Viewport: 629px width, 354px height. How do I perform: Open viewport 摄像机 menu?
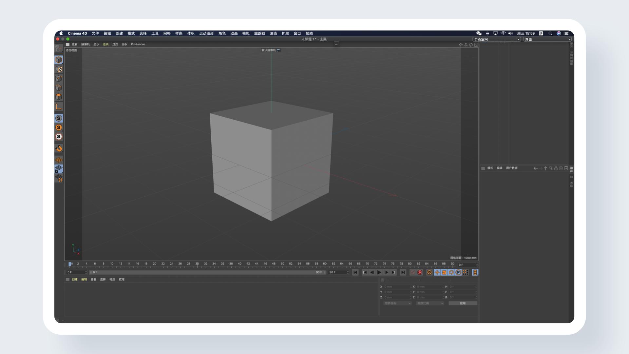pyautogui.click(x=85, y=44)
